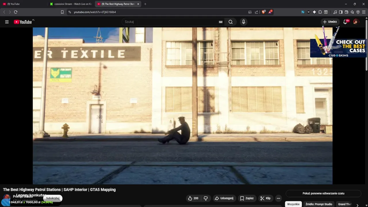The height and width of the screenshot is (207, 368).
Task: Share this page icon in address bar
Action: 256,12
